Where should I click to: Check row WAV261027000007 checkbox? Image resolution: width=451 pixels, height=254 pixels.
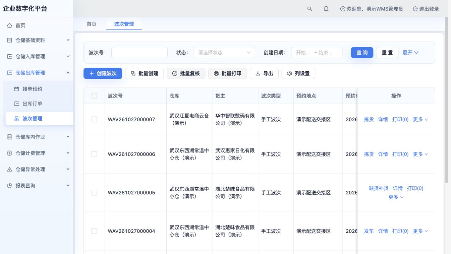click(94, 120)
